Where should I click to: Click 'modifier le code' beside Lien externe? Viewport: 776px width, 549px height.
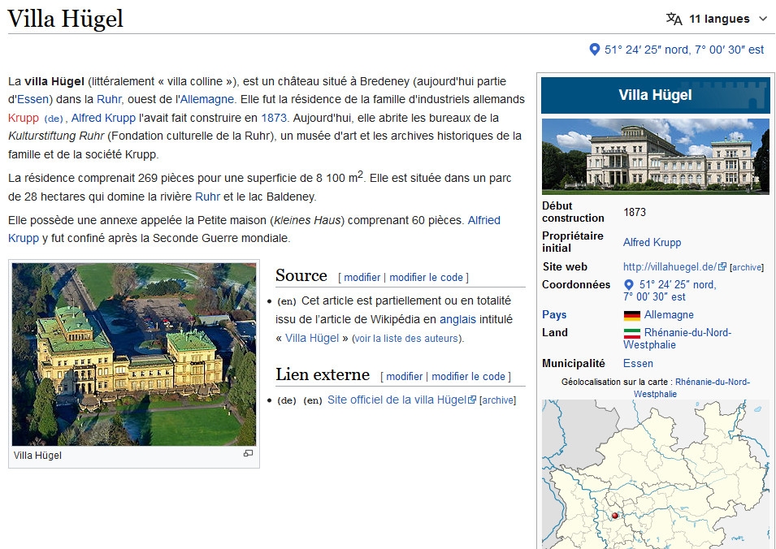[468, 376]
